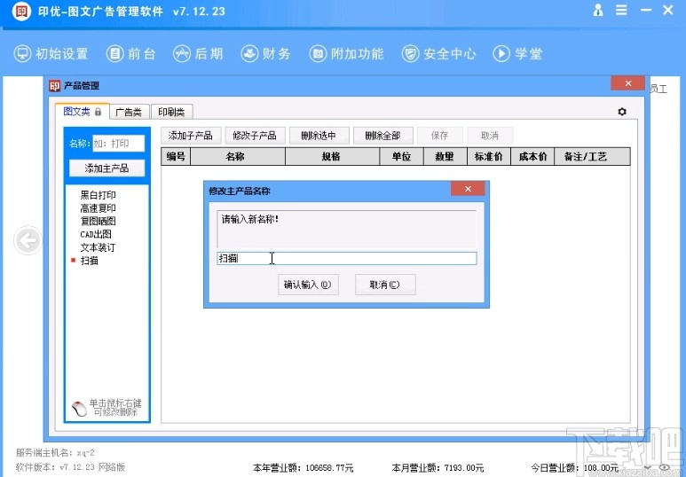Click 取消(C) button in dialog
This screenshot has height=477, width=686.
pos(385,285)
